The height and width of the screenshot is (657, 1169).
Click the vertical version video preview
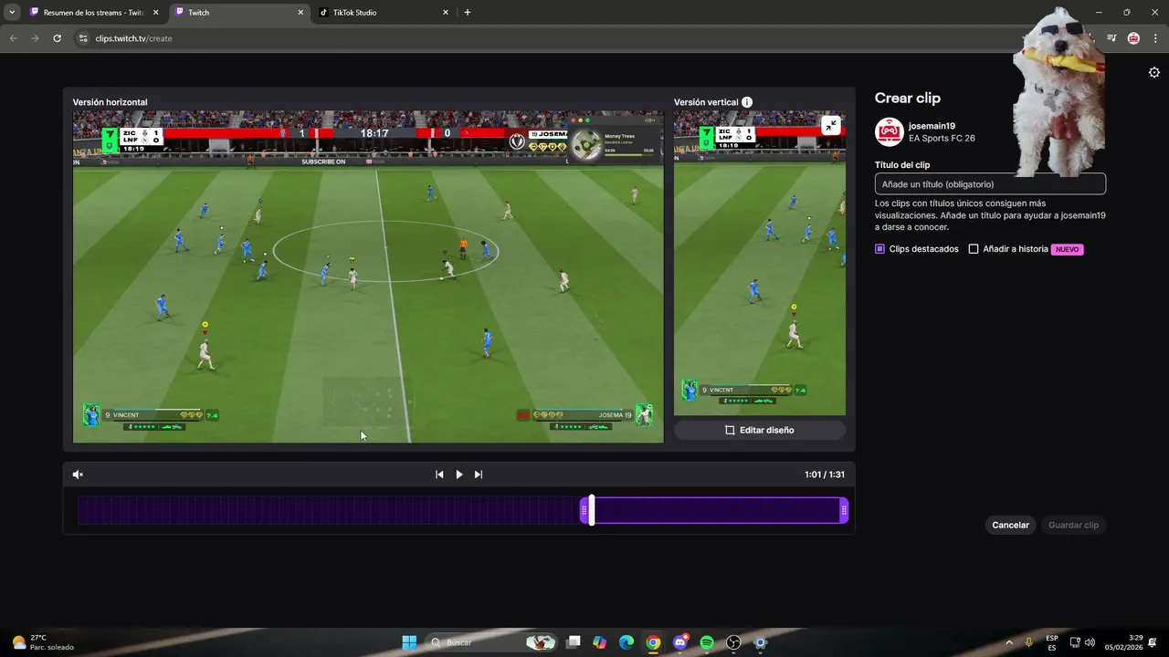point(760,264)
